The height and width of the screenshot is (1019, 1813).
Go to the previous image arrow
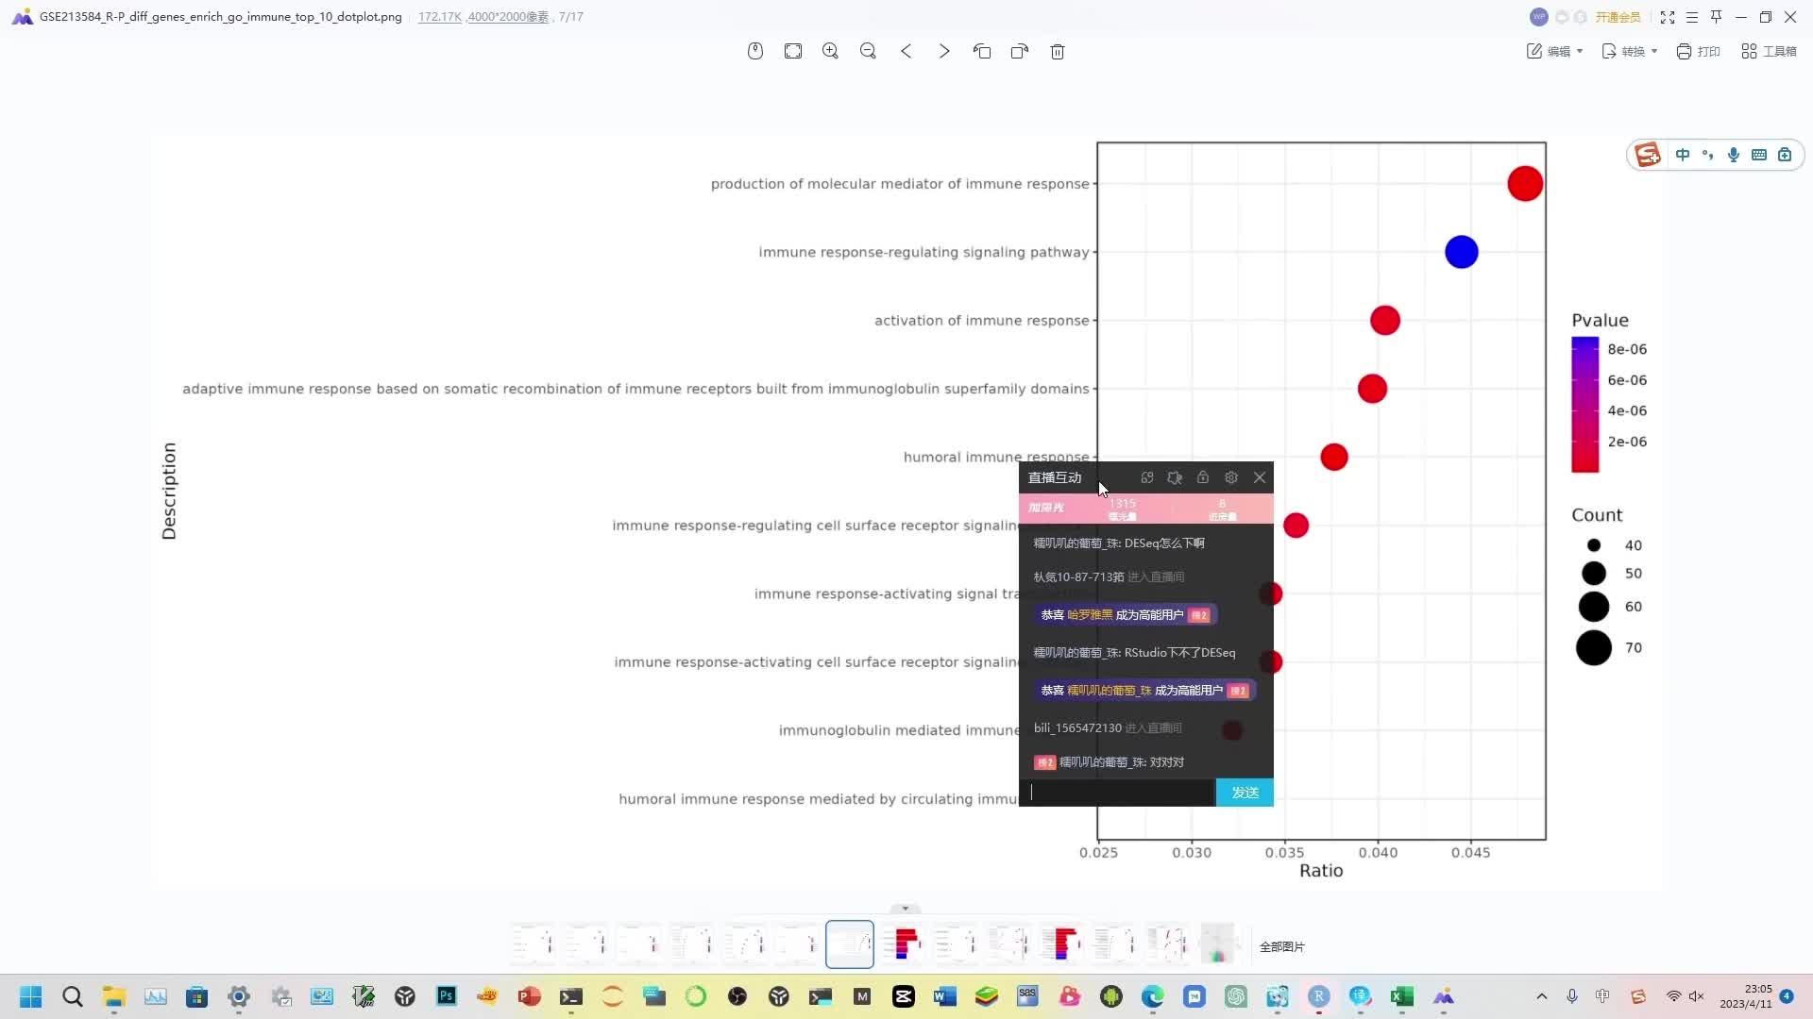(906, 51)
